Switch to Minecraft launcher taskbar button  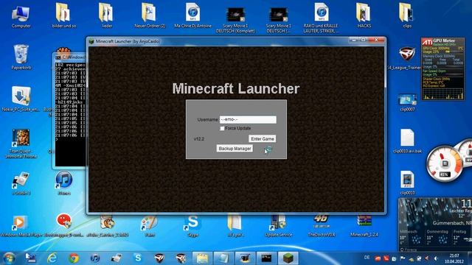coord(288,258)
